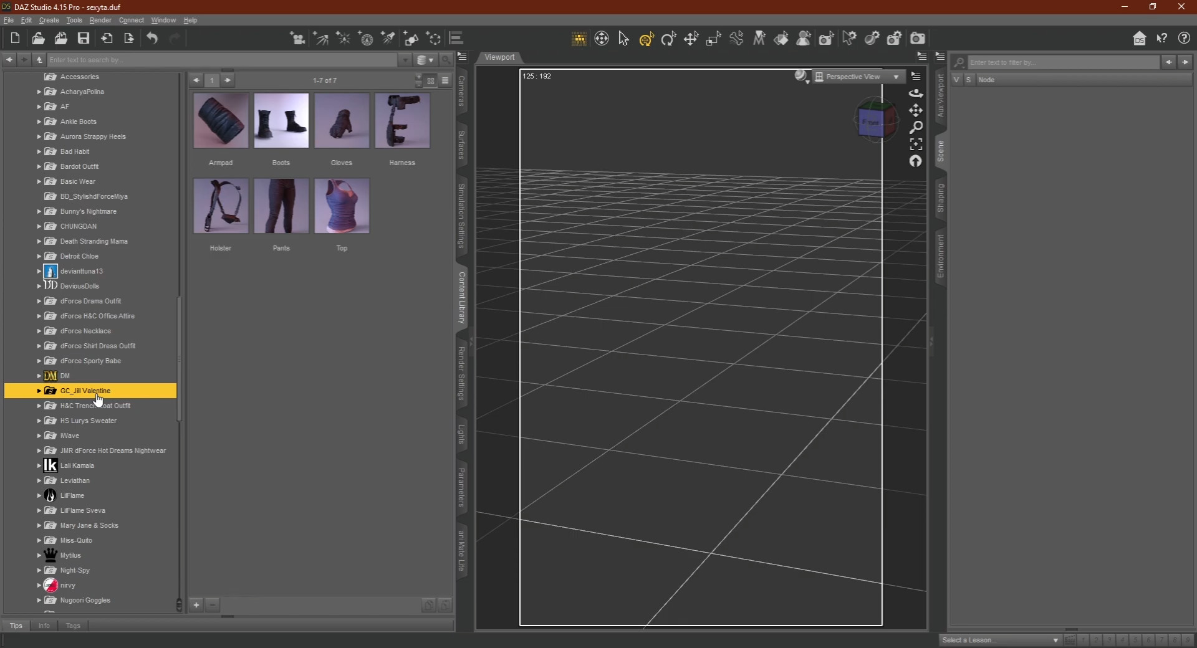
Task: Switch content view to grid icons
Action: pos(431,80)
